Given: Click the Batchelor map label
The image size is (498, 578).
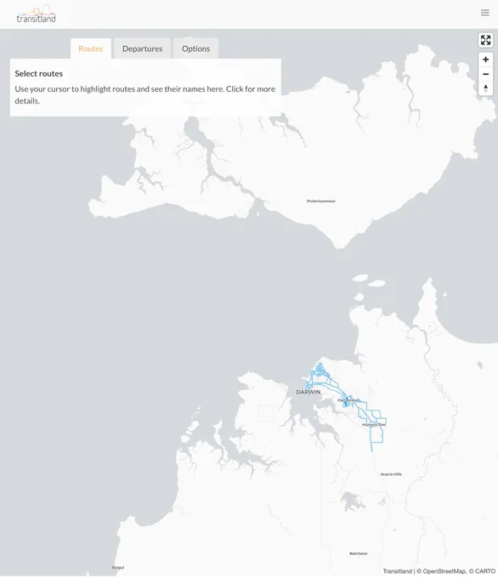Looking at the screenshot, I should pos(359,553).
